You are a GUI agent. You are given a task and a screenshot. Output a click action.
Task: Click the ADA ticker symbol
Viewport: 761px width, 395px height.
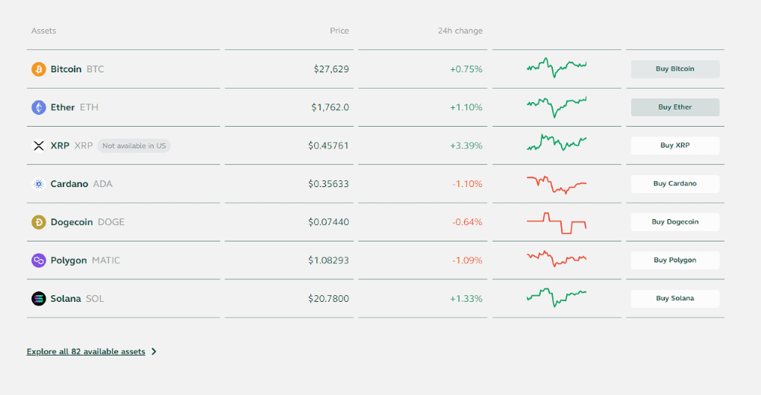(102, 183)
